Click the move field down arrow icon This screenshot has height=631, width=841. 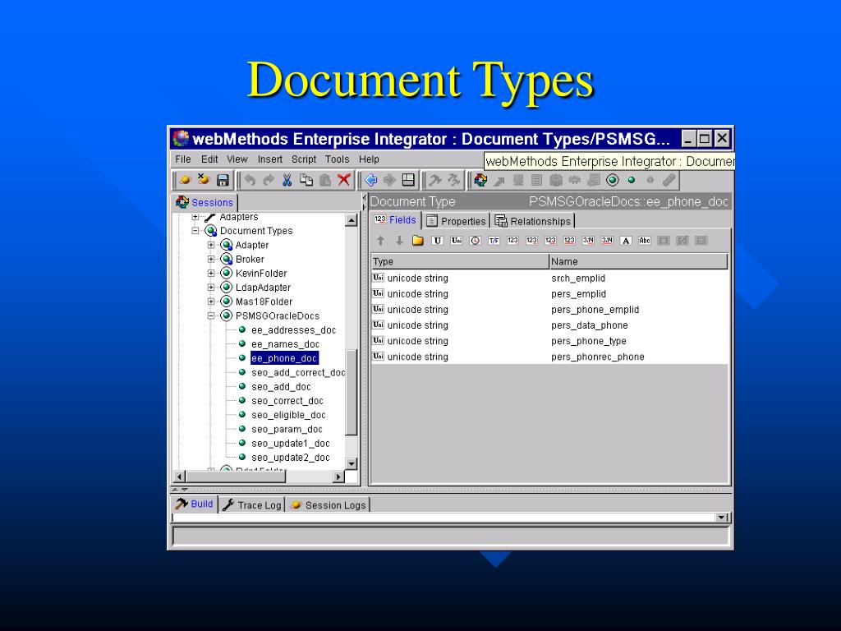[399, 241]
